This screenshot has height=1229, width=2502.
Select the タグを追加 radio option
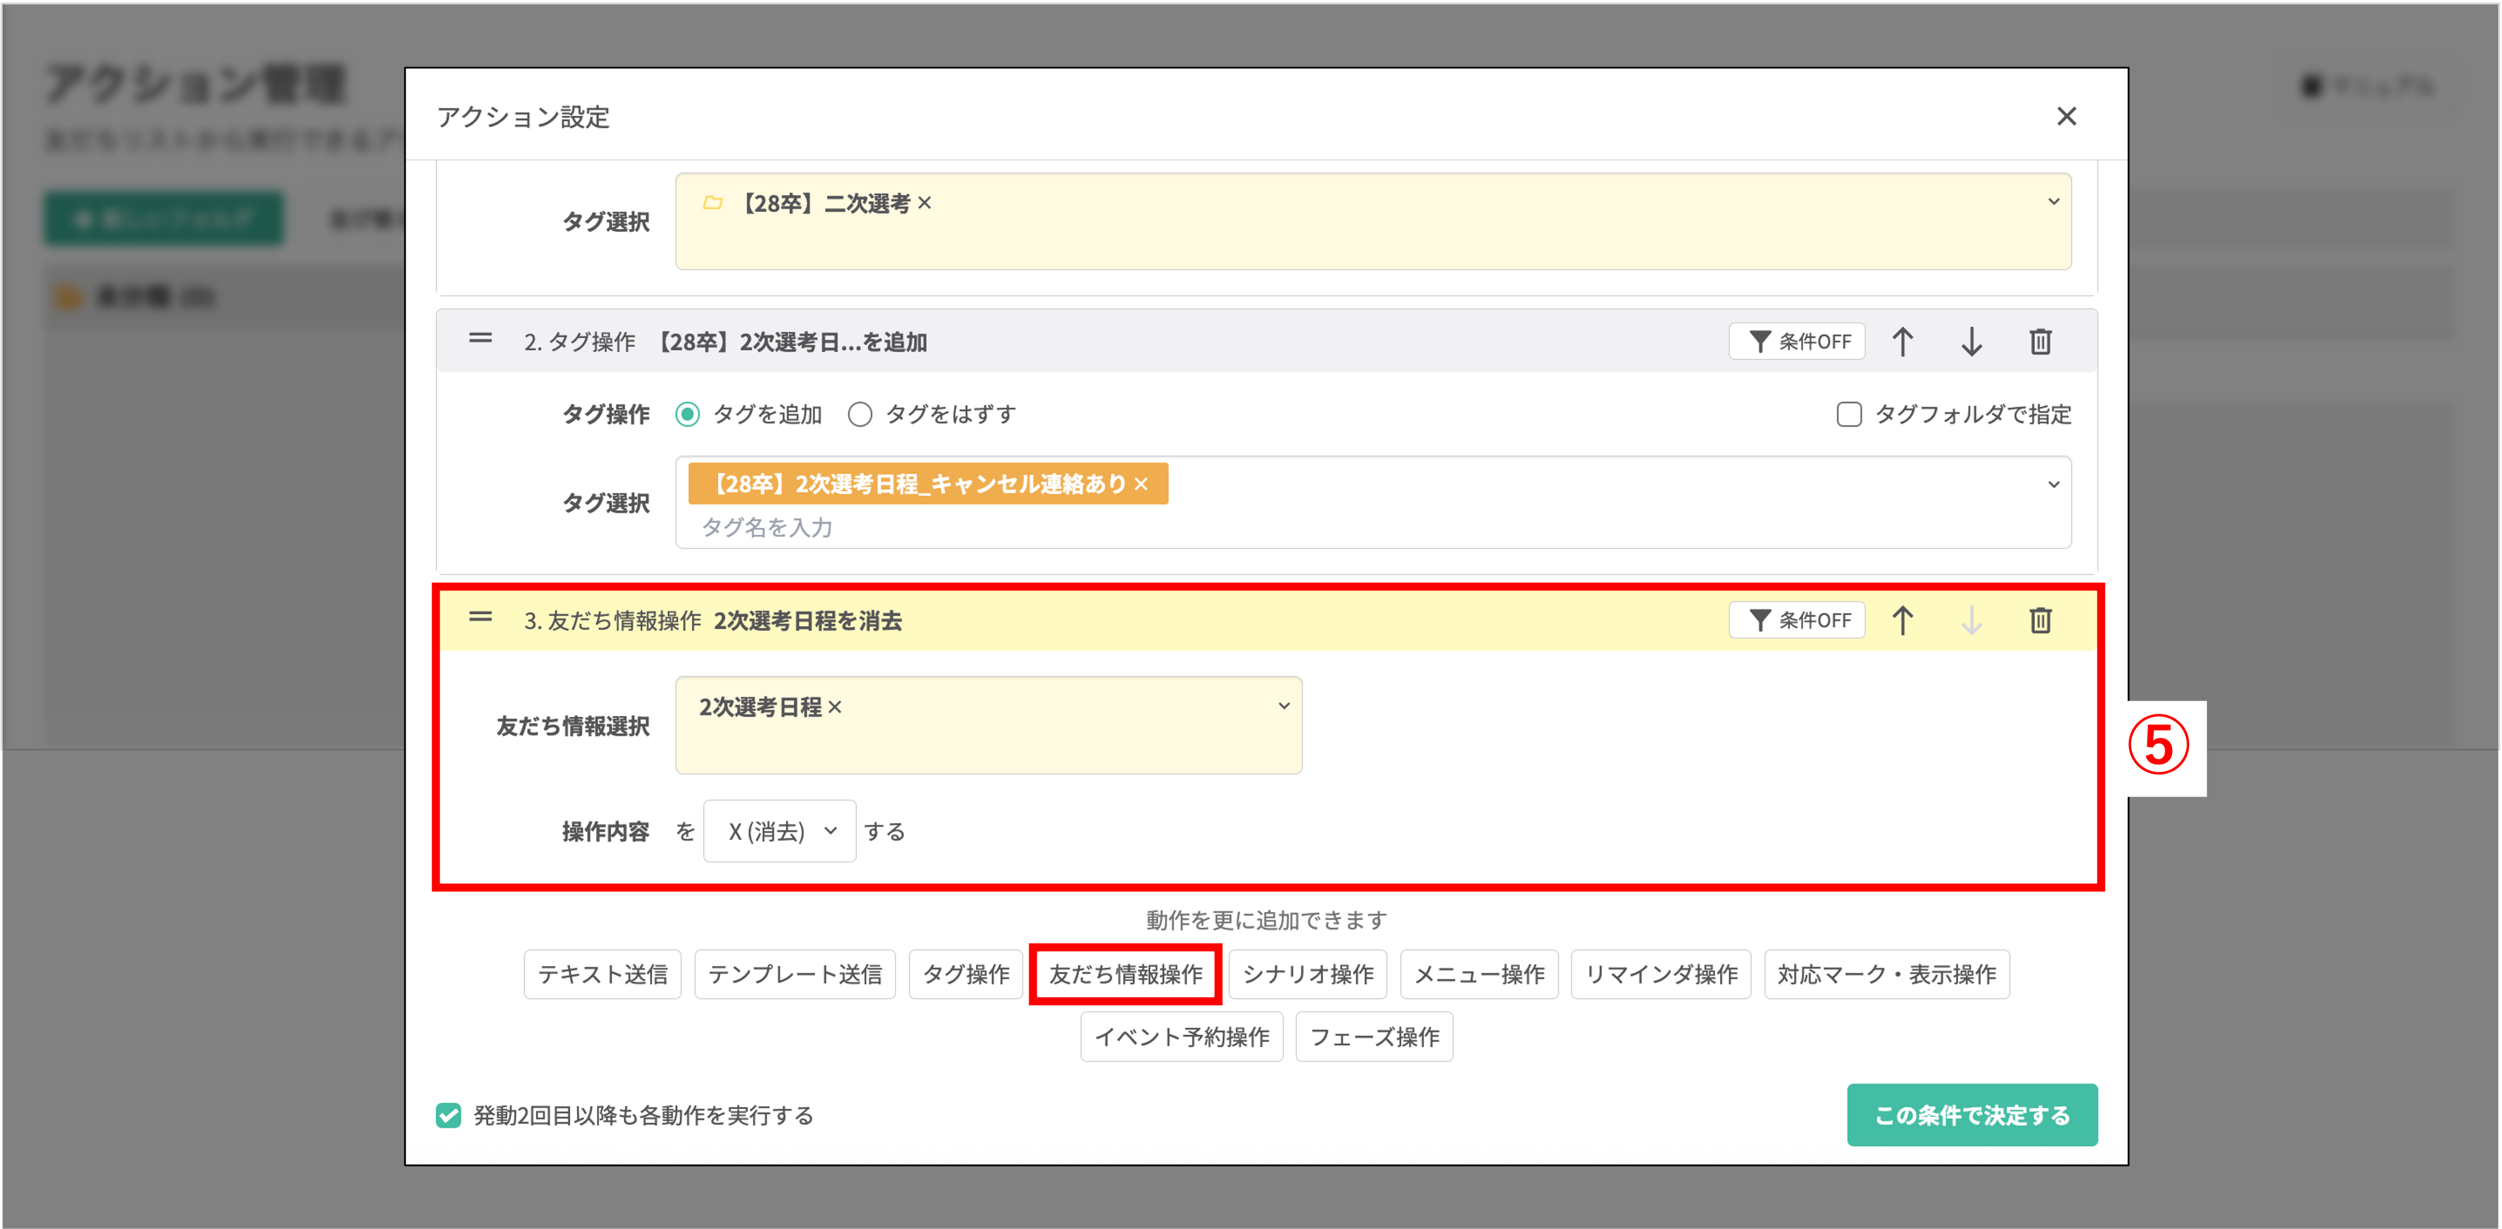pos(688,415)
